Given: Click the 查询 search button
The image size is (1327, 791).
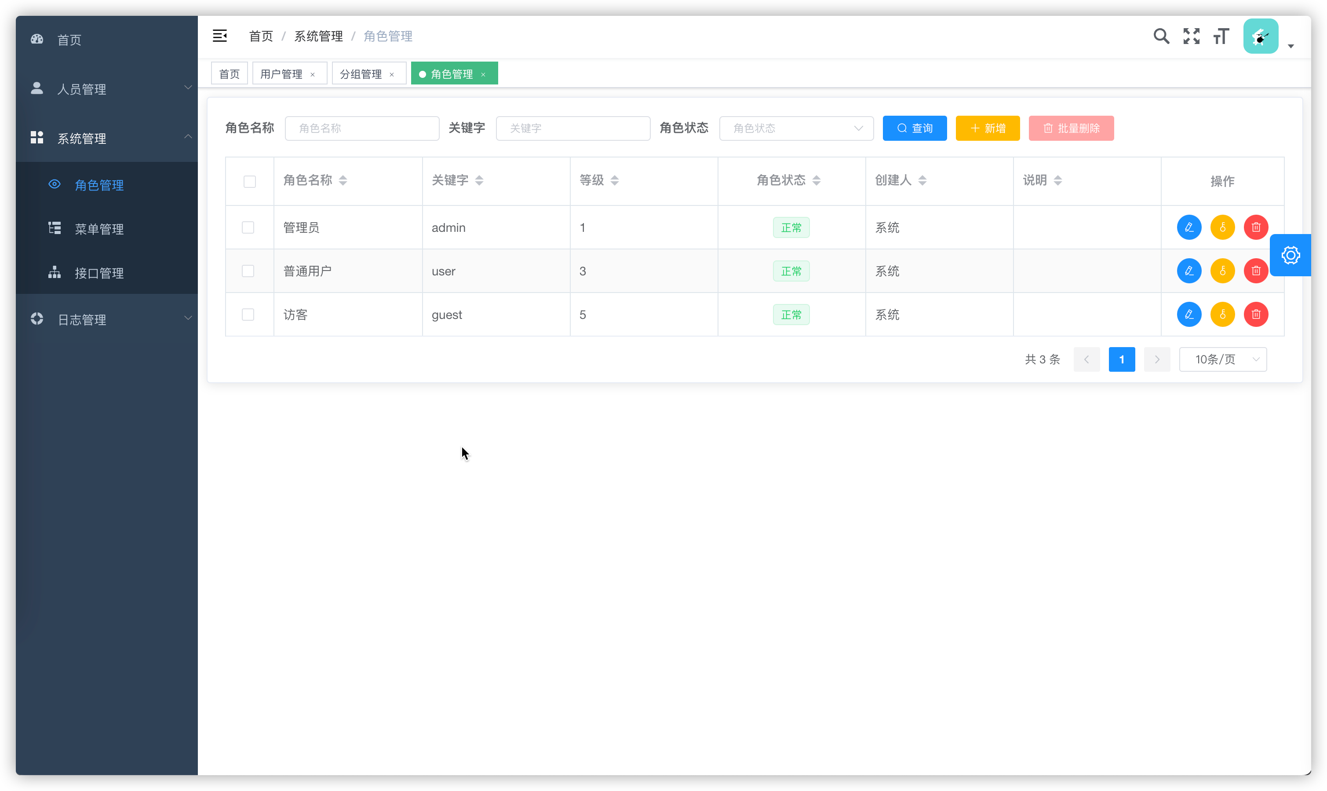Looking at the screenshot, I should pyautogui.click(x=914, y=128).
